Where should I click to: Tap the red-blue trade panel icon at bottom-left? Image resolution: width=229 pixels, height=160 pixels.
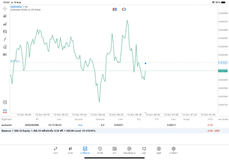(x=5, y=111)
